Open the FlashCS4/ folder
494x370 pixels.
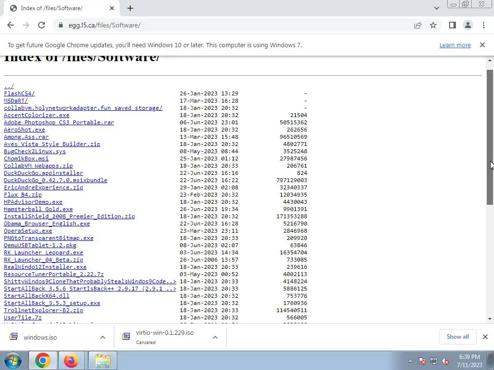point(19,93)
